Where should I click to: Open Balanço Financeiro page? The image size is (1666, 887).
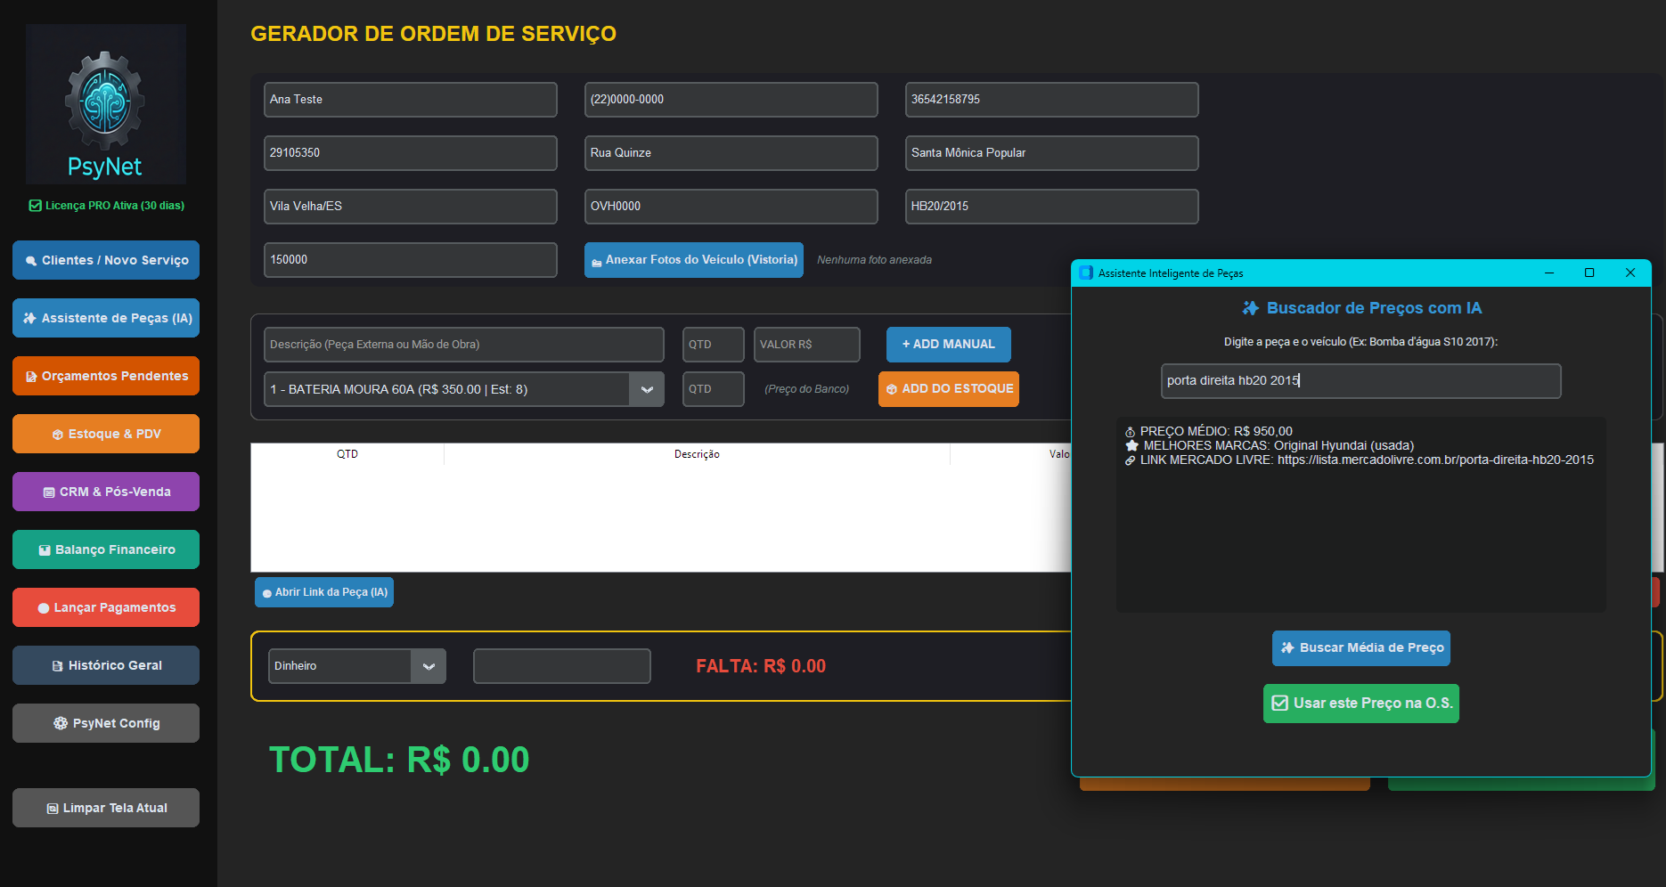[x=106, y=549]
